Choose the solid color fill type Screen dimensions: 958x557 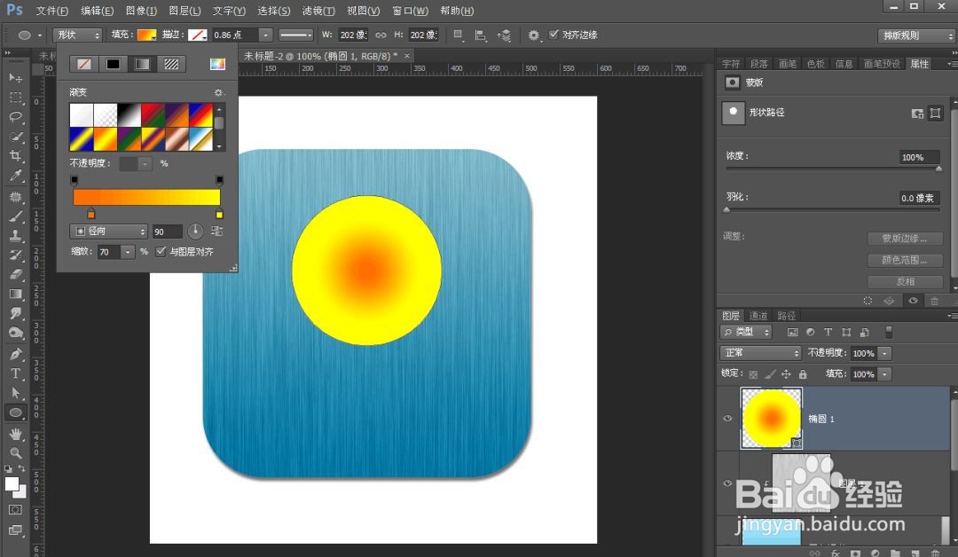[113, 64]
